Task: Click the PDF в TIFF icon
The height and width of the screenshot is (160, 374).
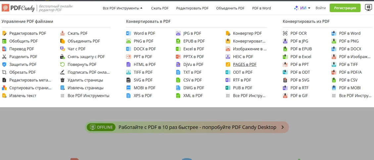Action: 334,64
